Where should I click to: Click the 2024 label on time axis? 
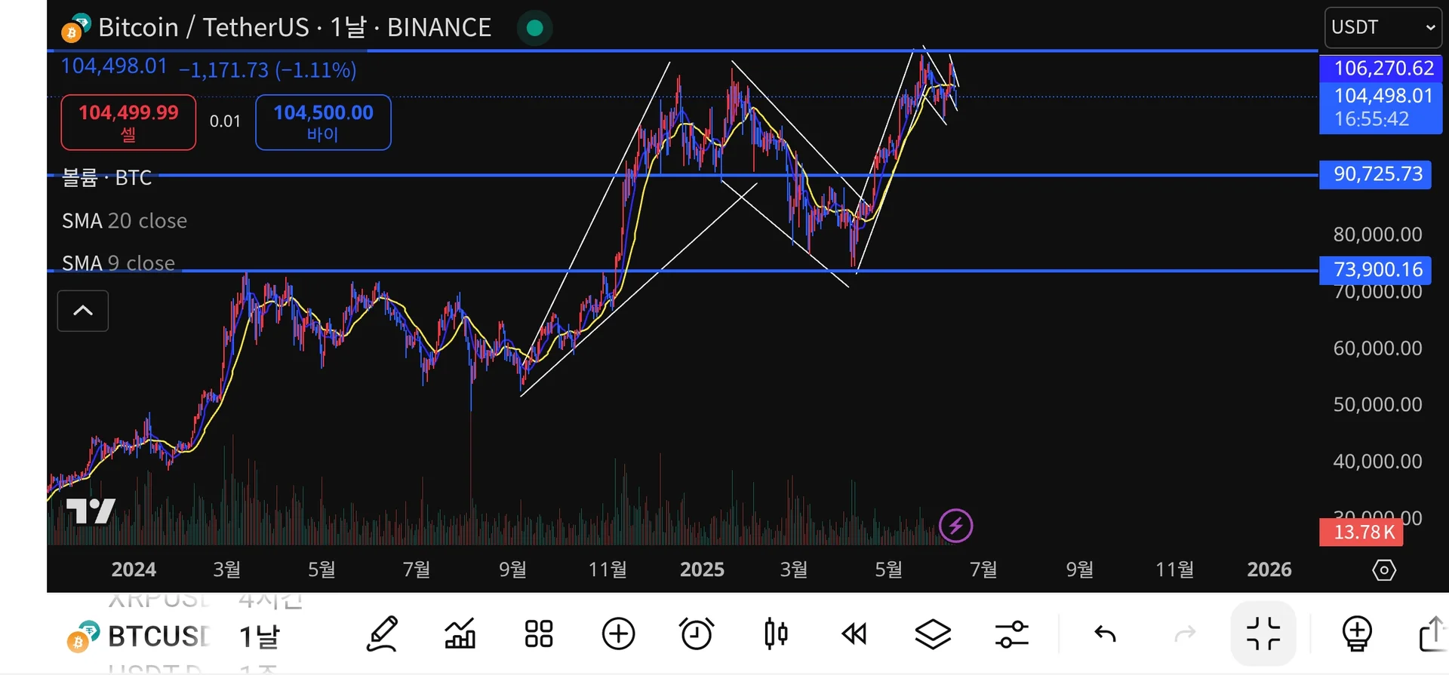pos(134,569)
